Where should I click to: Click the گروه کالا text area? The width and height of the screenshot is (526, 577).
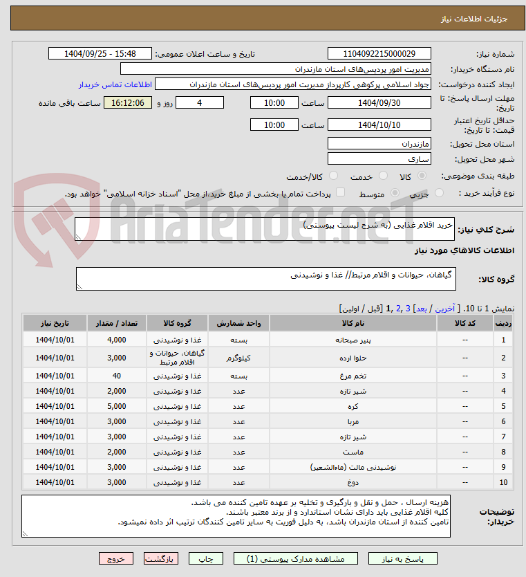[x=265, y=279]
